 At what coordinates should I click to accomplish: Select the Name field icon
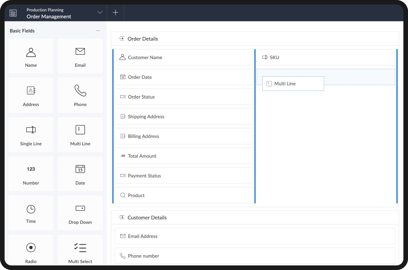point(31,53)
